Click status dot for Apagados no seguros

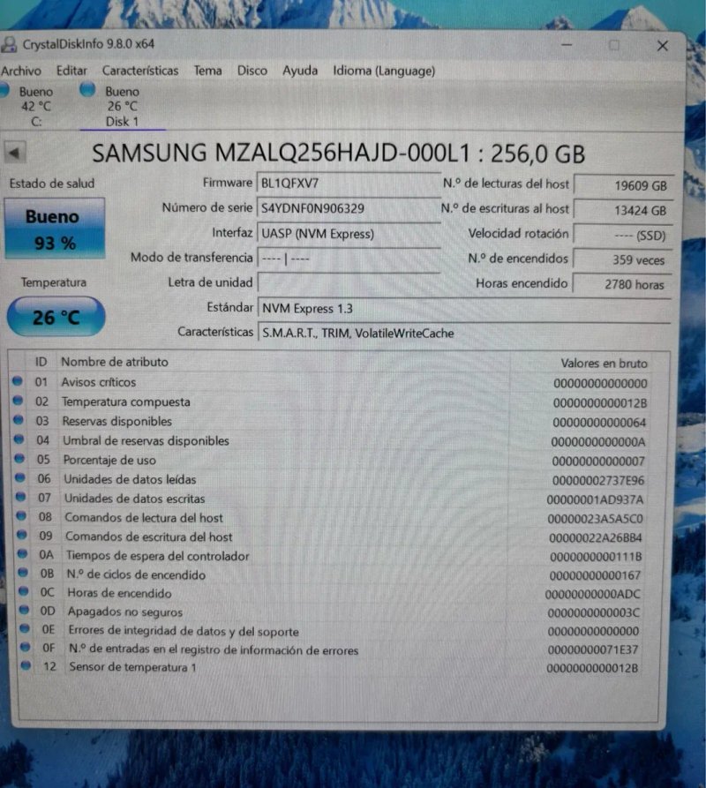(x=24, y=610)
